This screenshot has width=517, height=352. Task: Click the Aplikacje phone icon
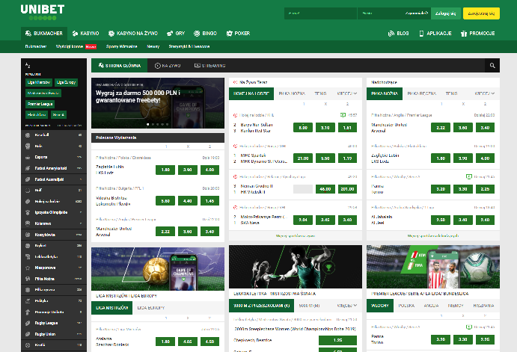tap(421, 34)
